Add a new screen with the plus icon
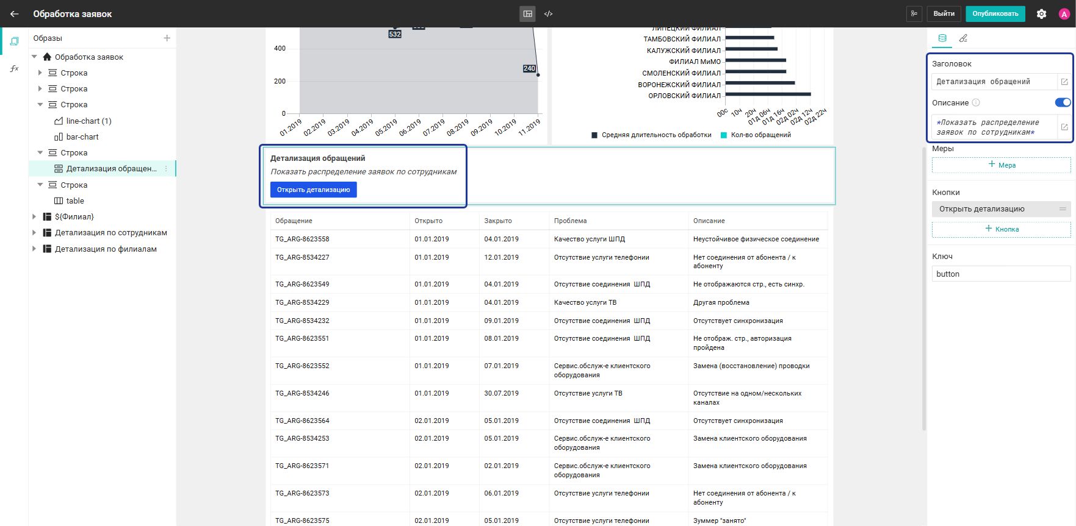Viewport: 1076px width, 526px height. [167, 38]
